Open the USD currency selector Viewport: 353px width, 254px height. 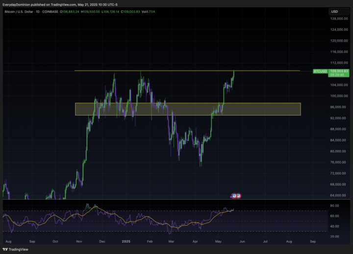[x=339, y=11]
